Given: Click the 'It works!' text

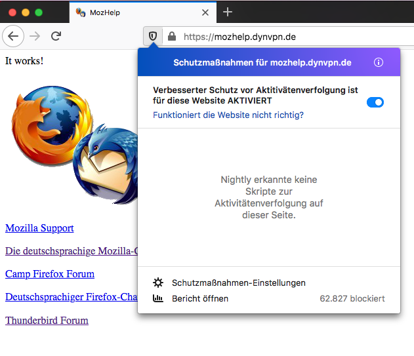Looking at the screenshot, I should [x=24, y=61].
